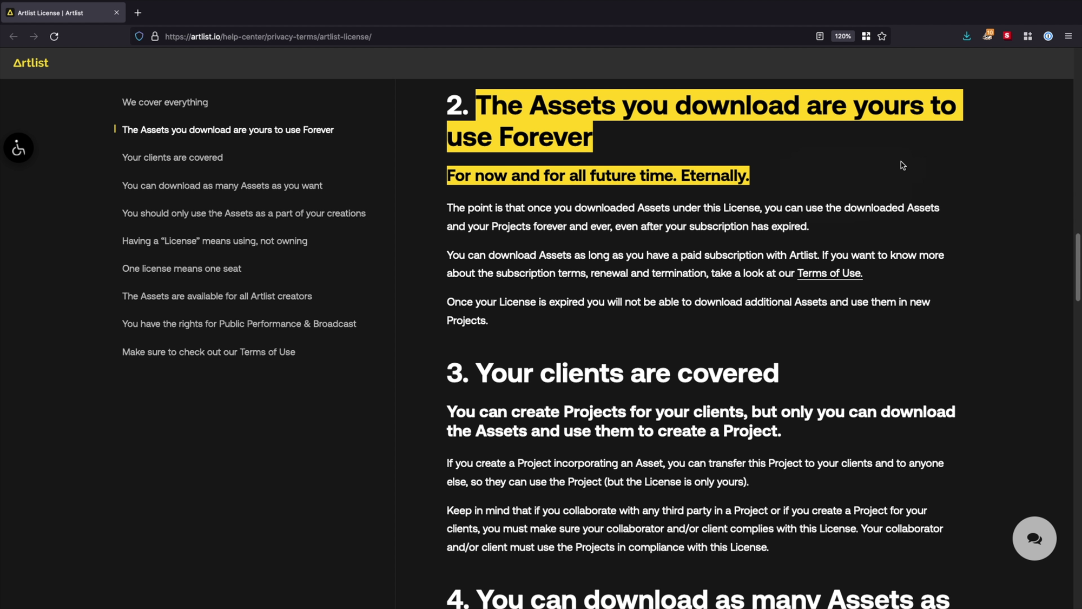Open the browser hamburger menu

point(1068,36)
